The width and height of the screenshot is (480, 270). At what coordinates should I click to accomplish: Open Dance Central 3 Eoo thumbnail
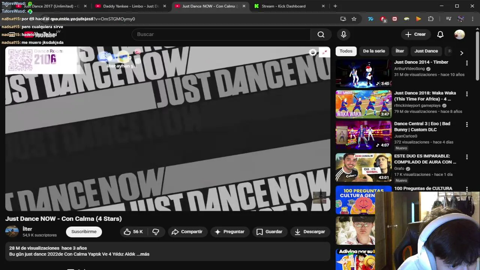pos(363,135)
